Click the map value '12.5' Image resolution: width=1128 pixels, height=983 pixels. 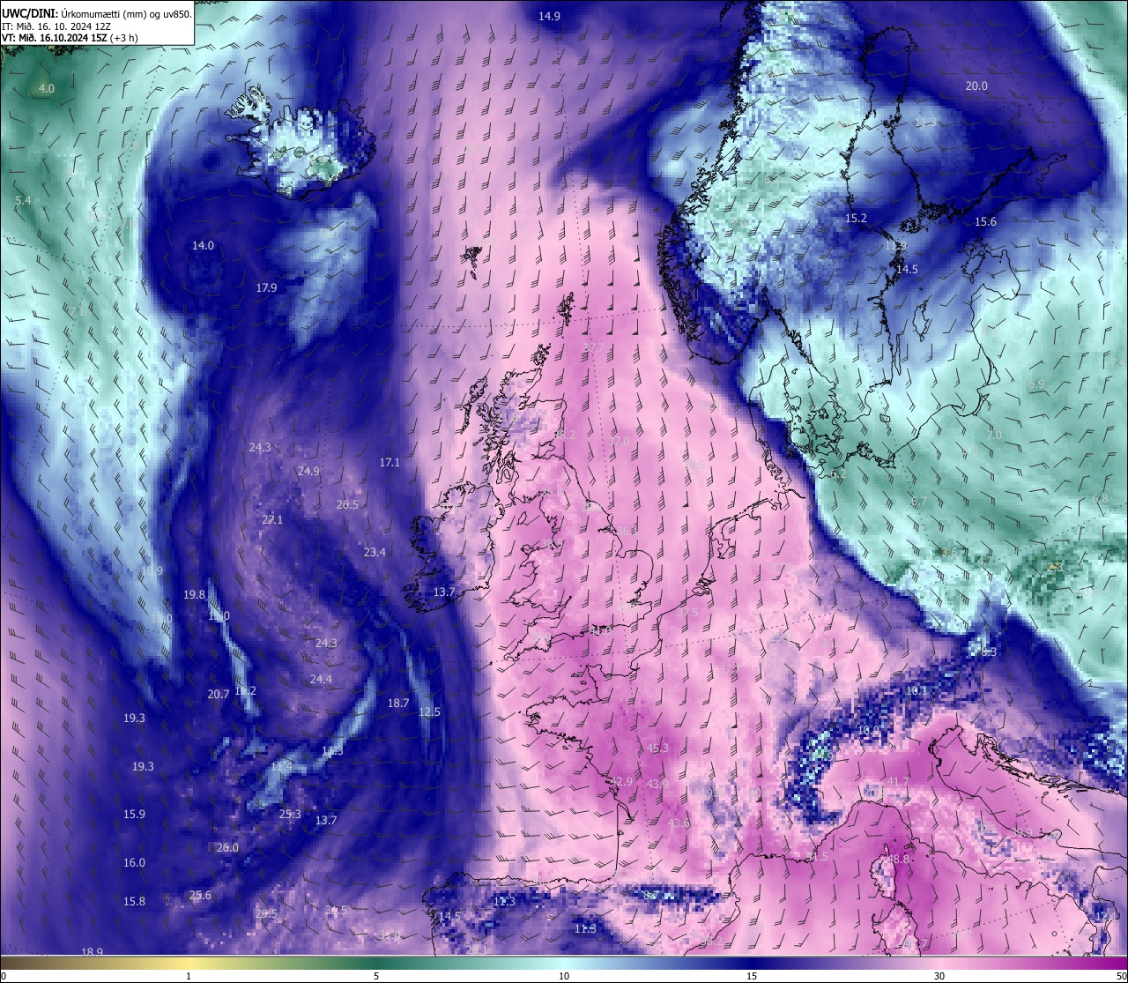(x=429, y=711)
